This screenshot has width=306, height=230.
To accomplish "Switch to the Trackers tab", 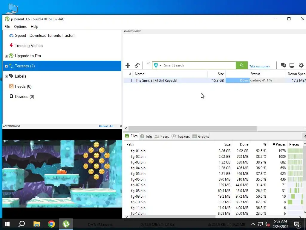I will coord(180,136).
